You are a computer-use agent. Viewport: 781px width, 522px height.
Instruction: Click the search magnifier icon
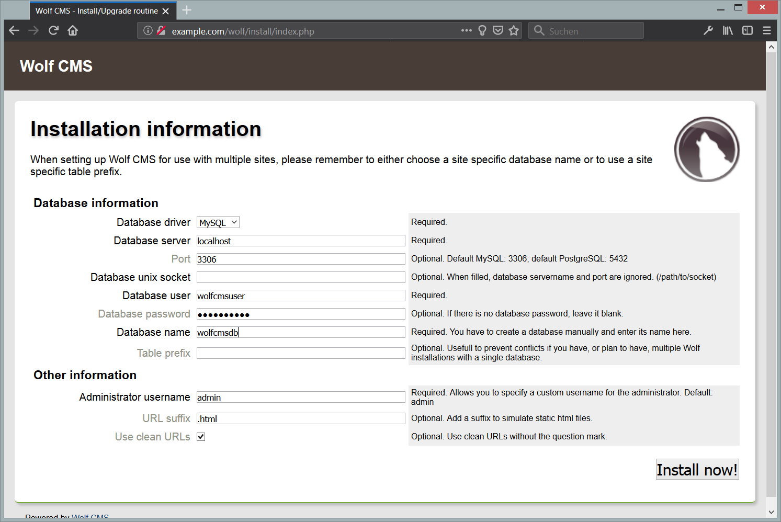539,30
